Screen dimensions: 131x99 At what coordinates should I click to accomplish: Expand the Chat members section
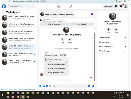coord(112,42)
